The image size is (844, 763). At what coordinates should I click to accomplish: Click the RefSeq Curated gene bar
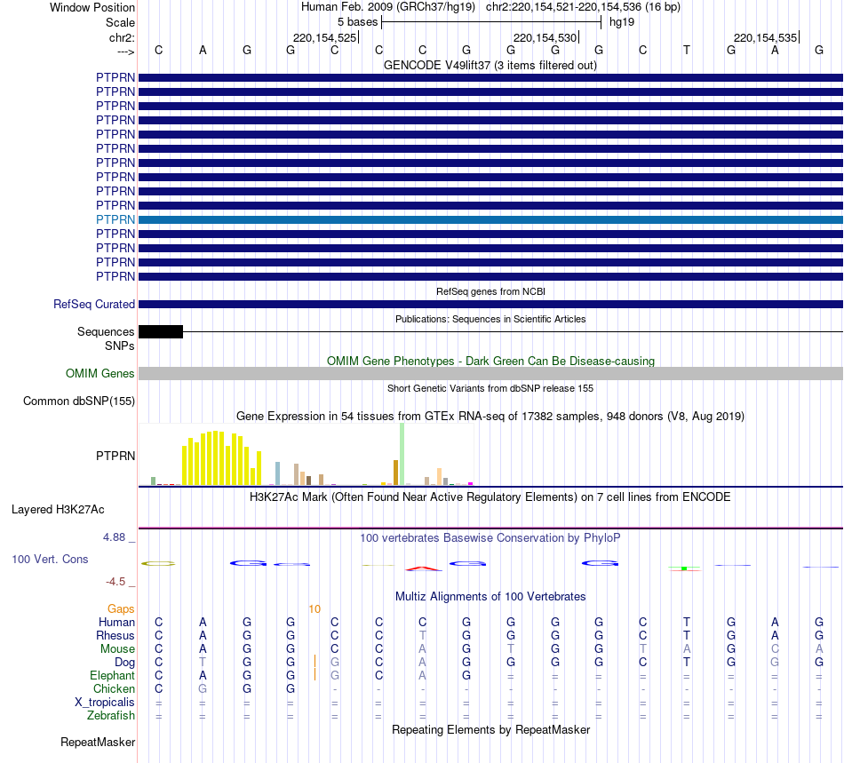click(x=490, y=304)
